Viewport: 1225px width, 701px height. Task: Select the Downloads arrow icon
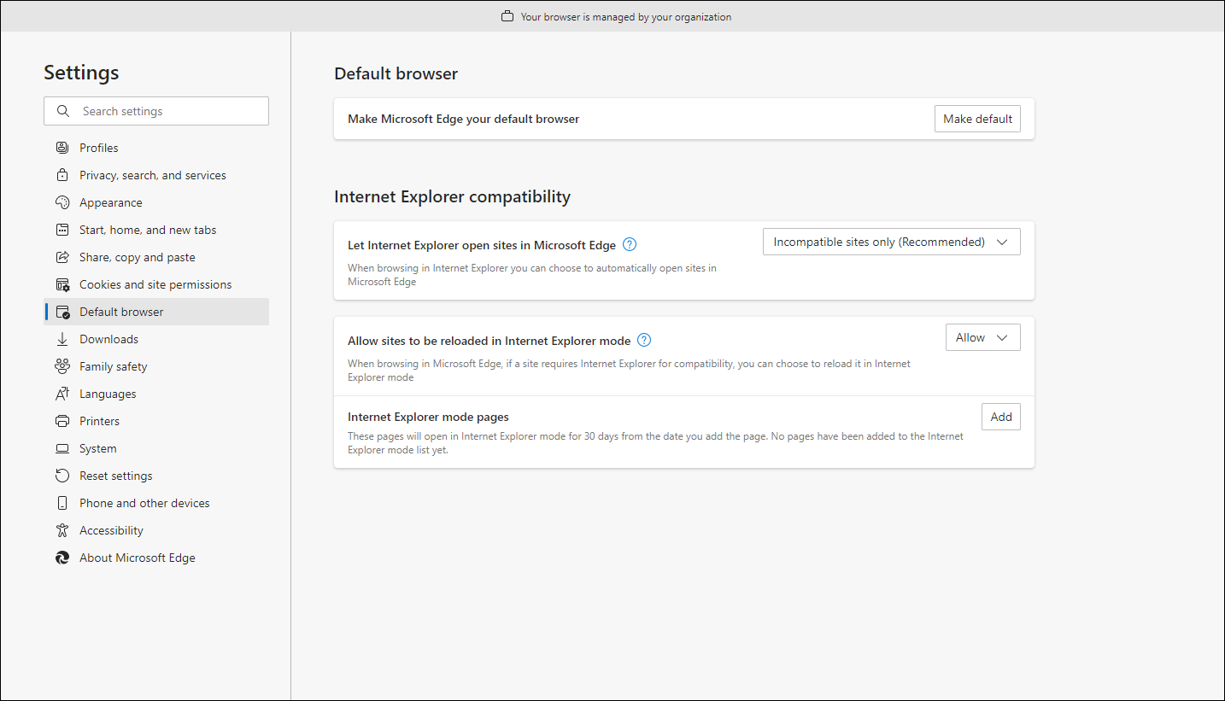click(62, 338)
